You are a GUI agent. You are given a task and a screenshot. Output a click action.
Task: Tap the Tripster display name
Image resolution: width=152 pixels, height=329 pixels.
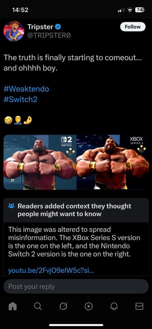pos(40,27)
